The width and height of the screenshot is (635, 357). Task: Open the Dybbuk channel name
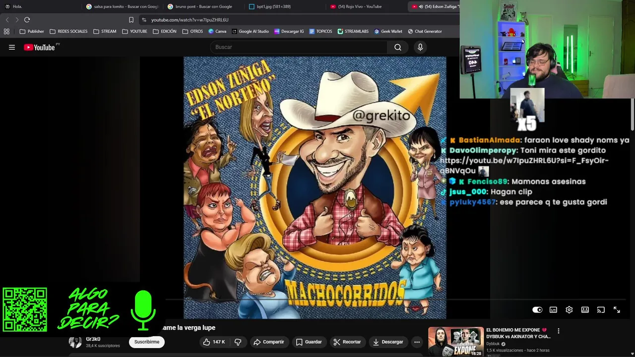[x=493, y=344]
